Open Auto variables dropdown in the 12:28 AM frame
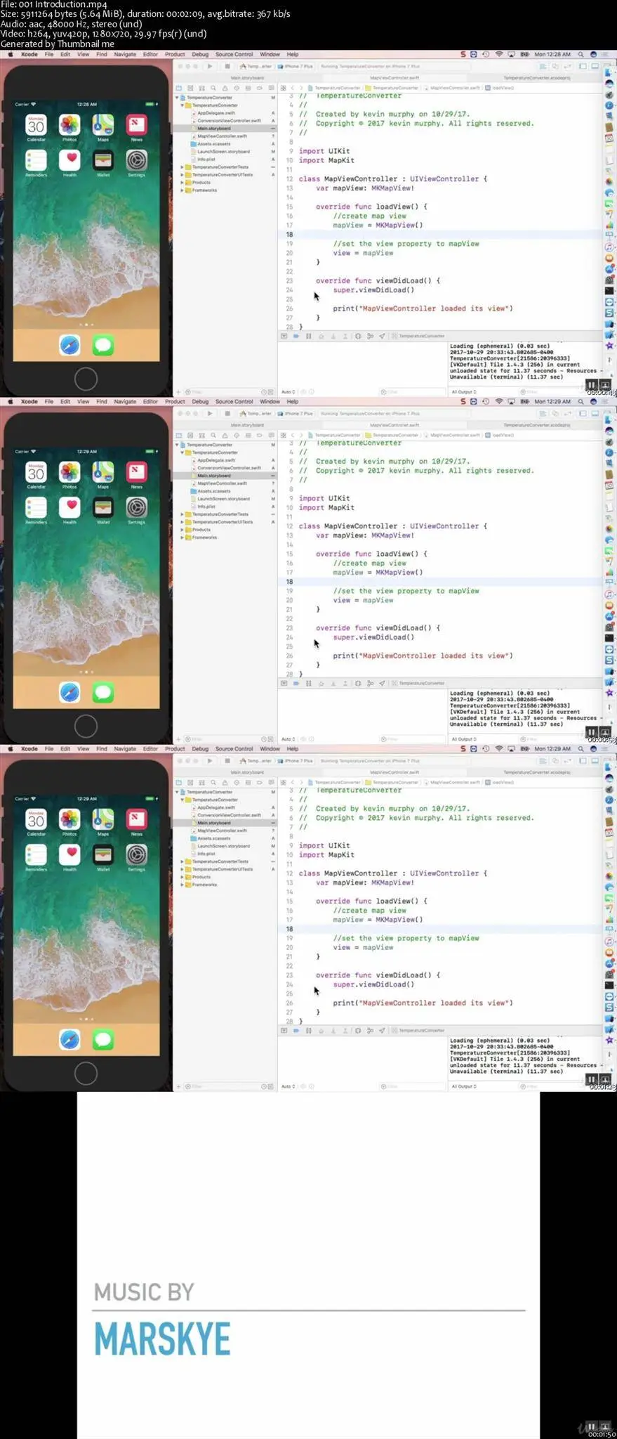Viewport: 617px width, 1439px height. [288, 392]
